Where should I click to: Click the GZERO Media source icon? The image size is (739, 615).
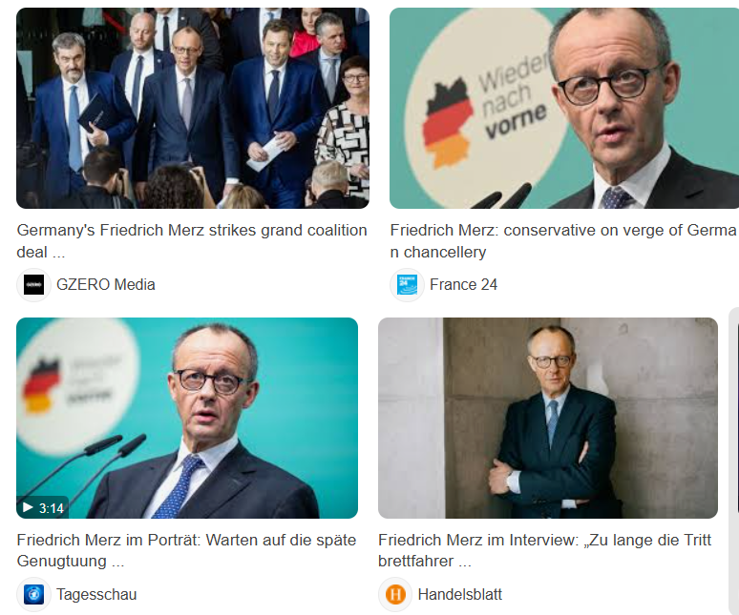pos(34,285)
